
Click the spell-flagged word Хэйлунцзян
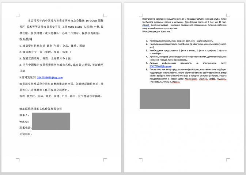tap(191, 79)
